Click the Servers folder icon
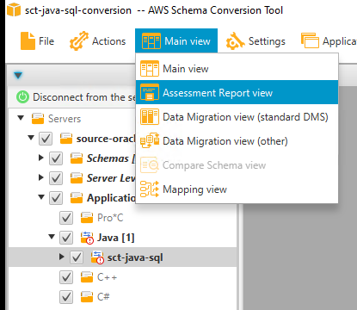 38,118
